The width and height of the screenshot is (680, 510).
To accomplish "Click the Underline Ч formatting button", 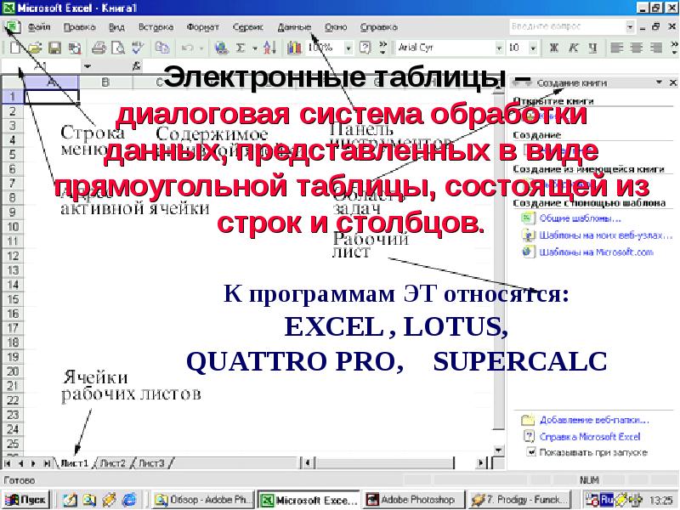I will (x=592, y=48).
